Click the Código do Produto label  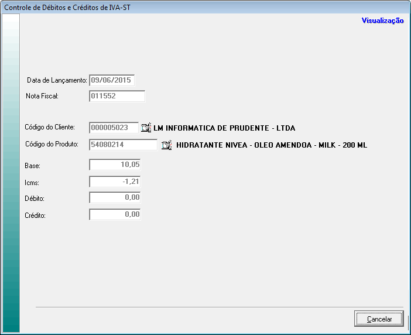[x=52, y=144]
